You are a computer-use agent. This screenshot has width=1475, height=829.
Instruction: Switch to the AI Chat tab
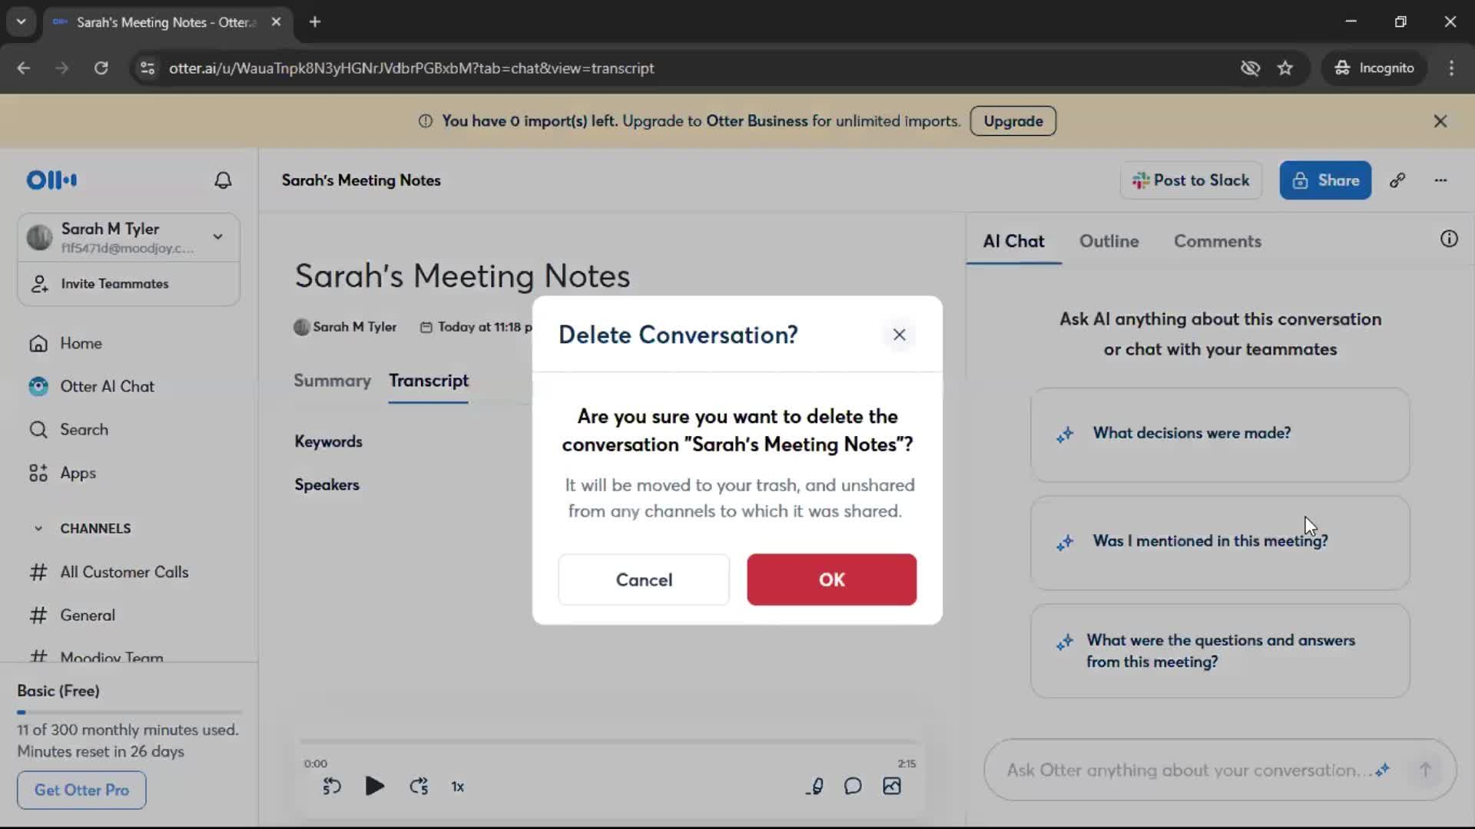pyautogui.click(x=1013, y=241)
